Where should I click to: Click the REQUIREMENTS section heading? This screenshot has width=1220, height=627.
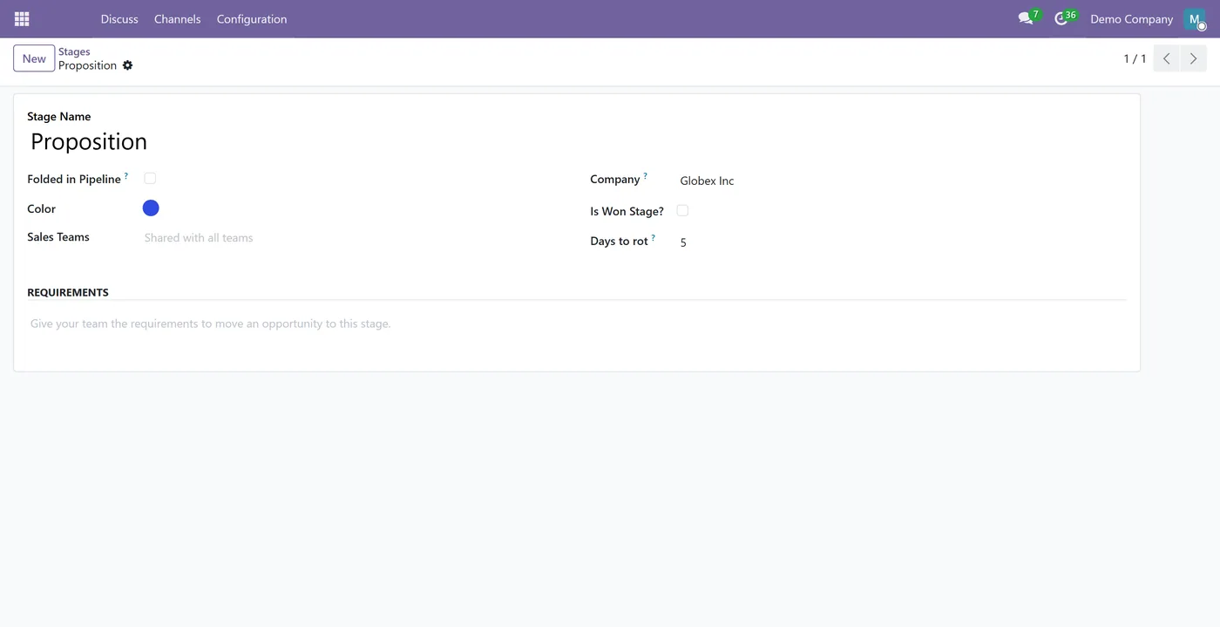pyautogui.click(x=68, y=292)
